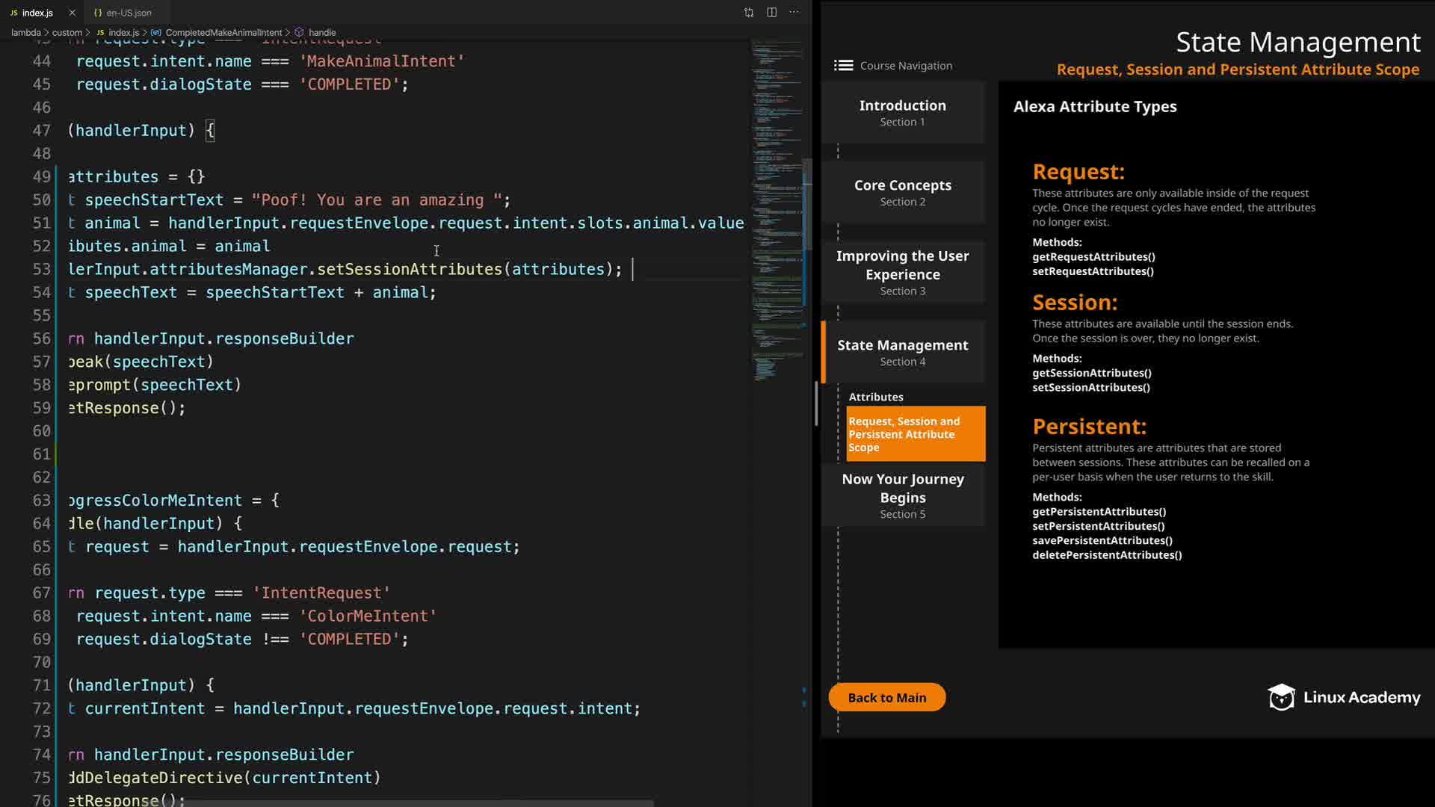Expand the custom breadcrumb folder
The width and height of the screenshot is (1435, 807).
point(67,33)
